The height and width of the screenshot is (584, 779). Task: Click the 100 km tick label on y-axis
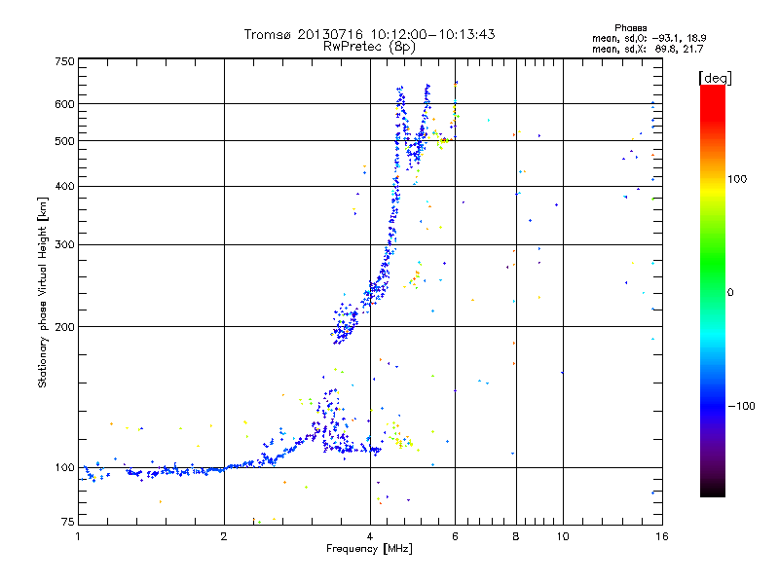(64, 467)
